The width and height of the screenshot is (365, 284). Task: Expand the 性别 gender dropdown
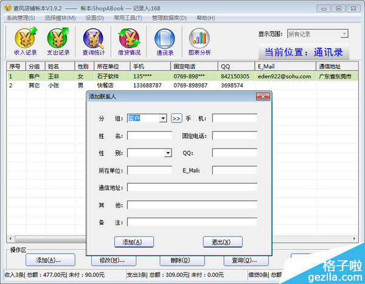(168, 153)
